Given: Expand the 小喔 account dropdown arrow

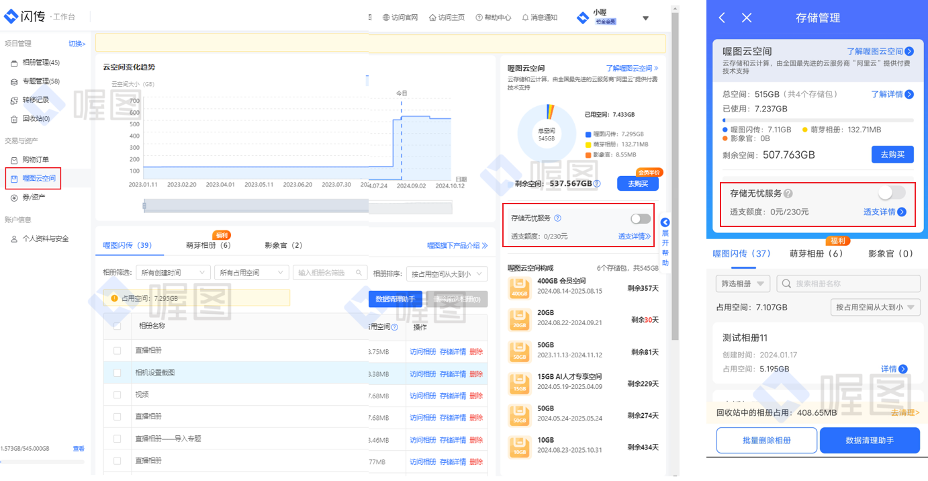Looking at the screenshot, I should coord(645,18).
